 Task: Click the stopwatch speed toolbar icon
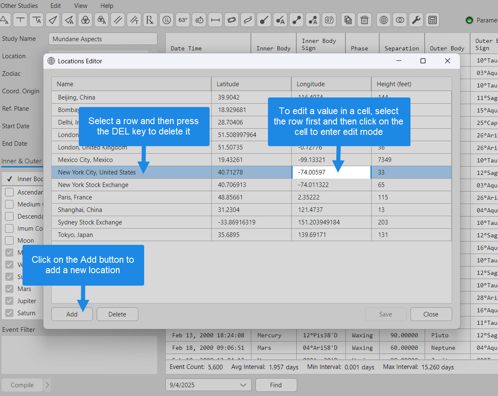199,20
